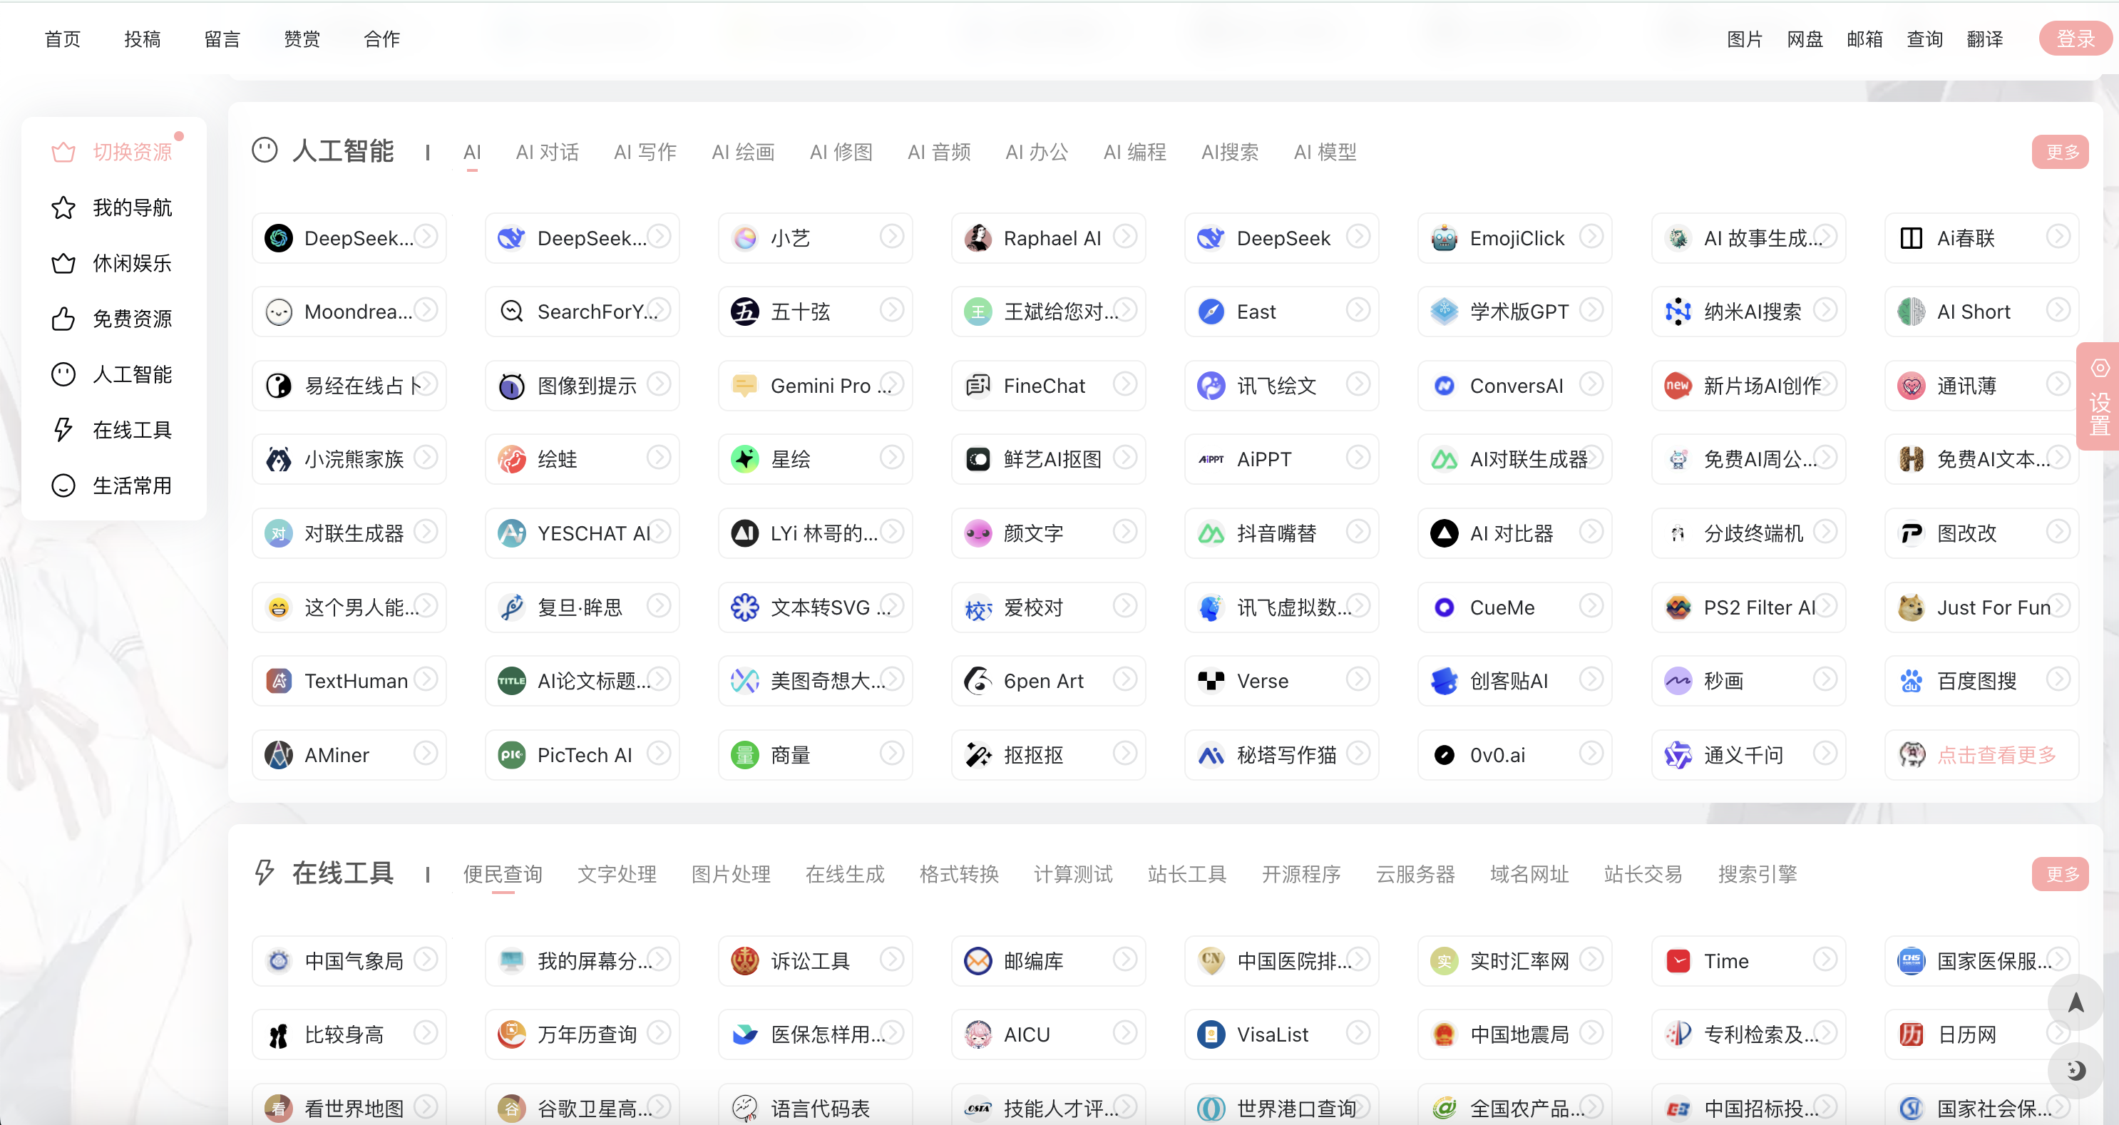
Task: Click the FineChat chat icon
Action: pyautogui.click(x=978, y=386)
